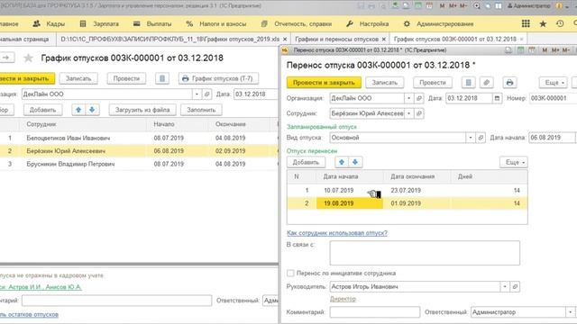The image size is (577, 324).
Task: Move transfer row up in Отпуск перенесен
Action: point(342,162)
